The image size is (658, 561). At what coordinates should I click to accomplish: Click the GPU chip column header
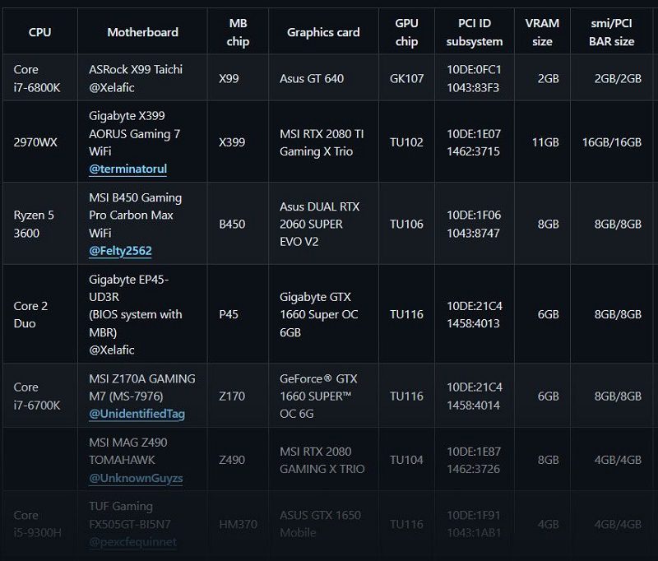click(x=406, y=32)
